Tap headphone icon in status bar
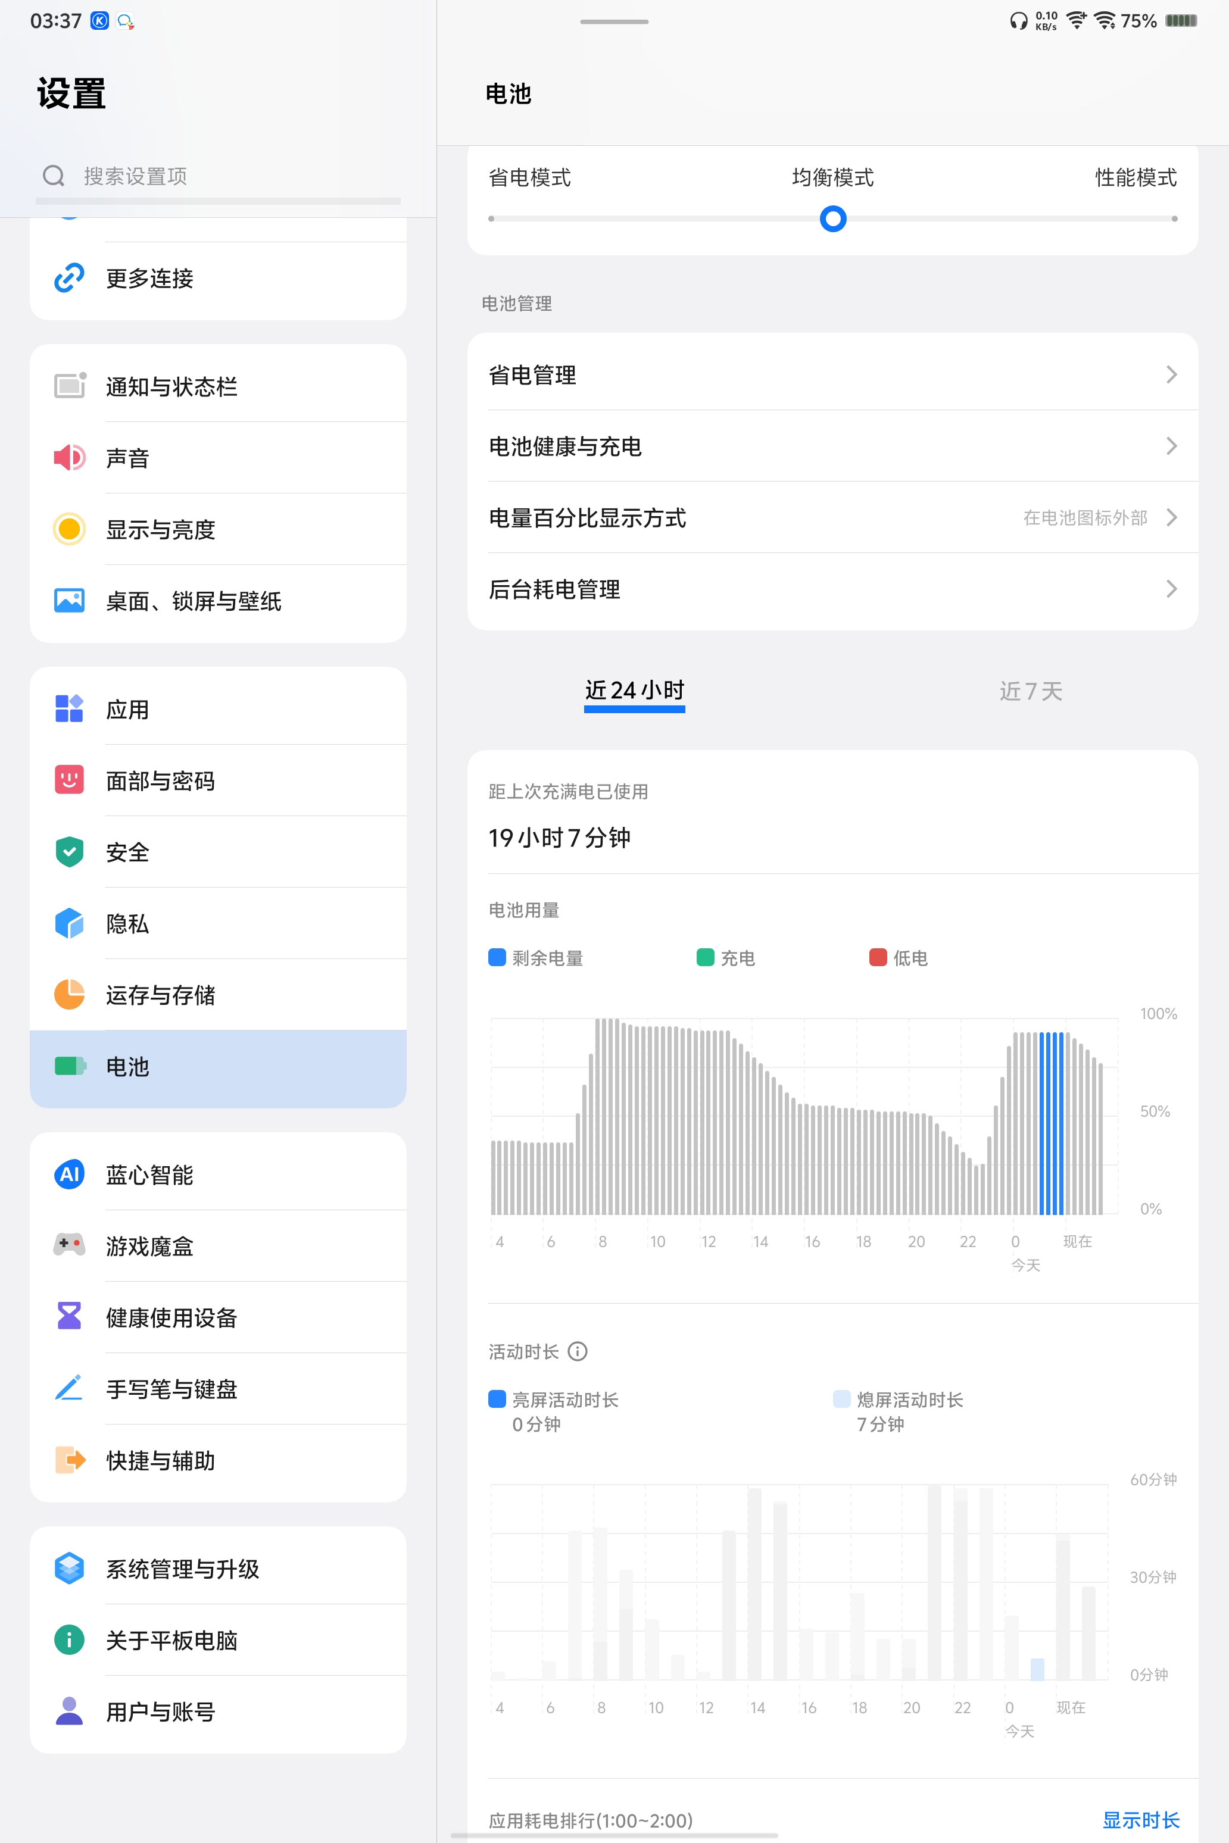1229x1843 pixels. [x=1018, y=21]
